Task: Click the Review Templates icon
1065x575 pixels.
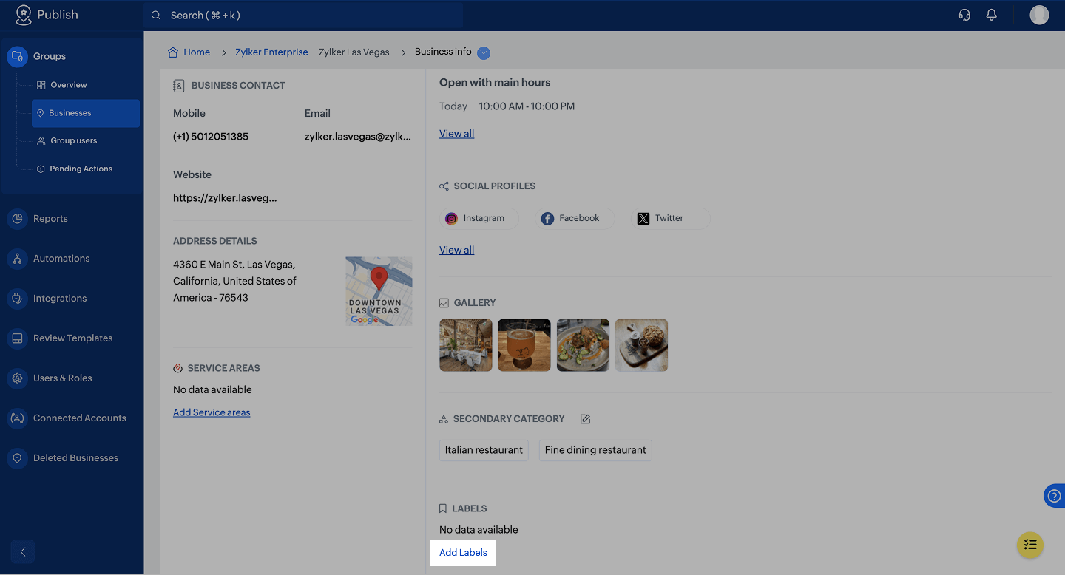Action: coord(17,338)
